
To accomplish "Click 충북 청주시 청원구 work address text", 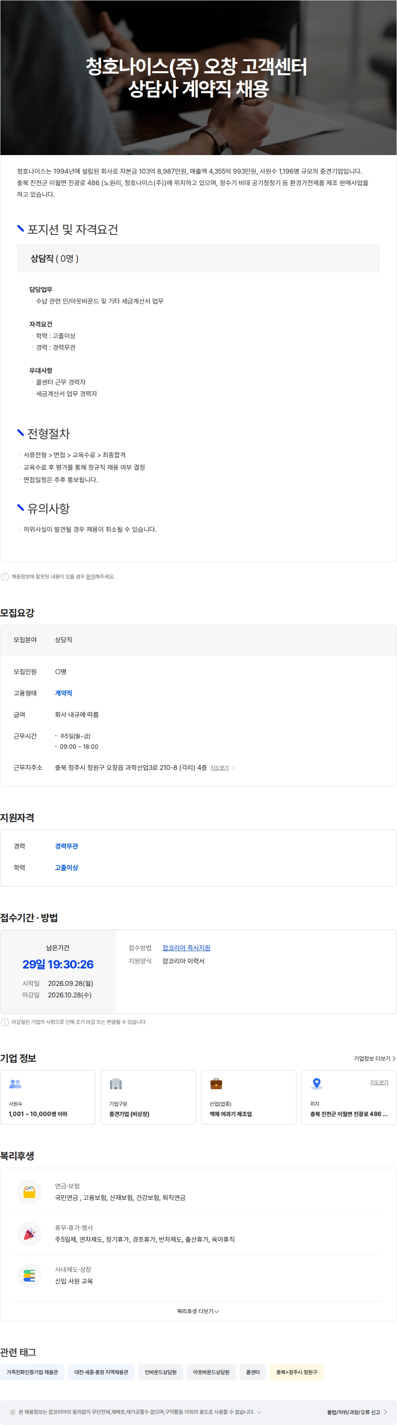I will click(x=131, y=768).
